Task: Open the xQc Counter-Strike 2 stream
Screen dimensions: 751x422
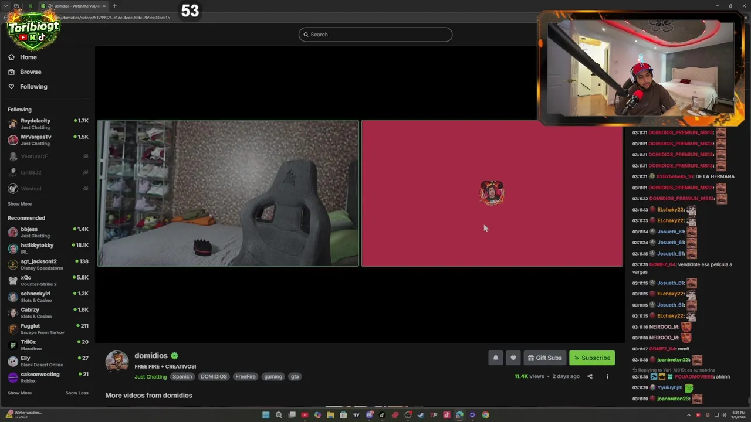Action: click(48, 281)
